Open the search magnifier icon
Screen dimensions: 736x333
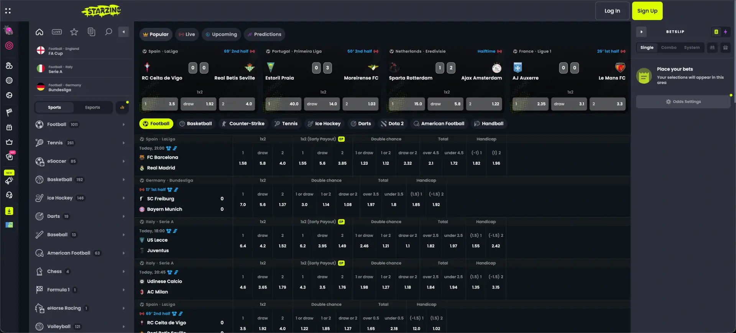coord(108,32)
